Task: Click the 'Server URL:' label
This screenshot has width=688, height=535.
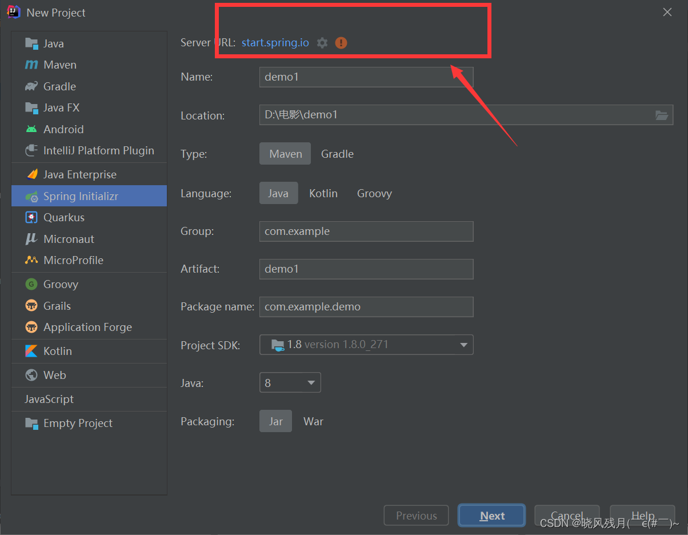Action: (208, 43)
